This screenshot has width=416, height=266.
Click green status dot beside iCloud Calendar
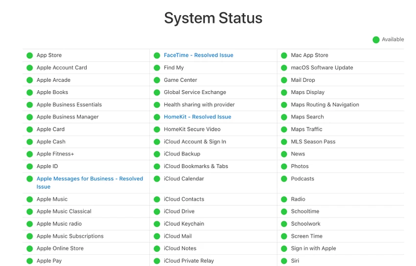pyautogui.click(x=157, y=179)
